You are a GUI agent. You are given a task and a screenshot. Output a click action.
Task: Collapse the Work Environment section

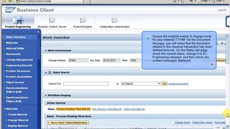pos(46,51)
